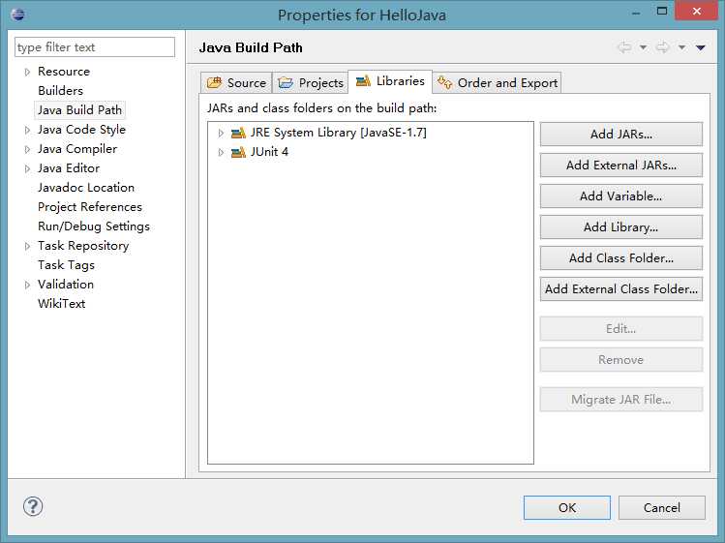Minimize the Properties dialog window
725x543 pixels.
[x=636, y=13]
